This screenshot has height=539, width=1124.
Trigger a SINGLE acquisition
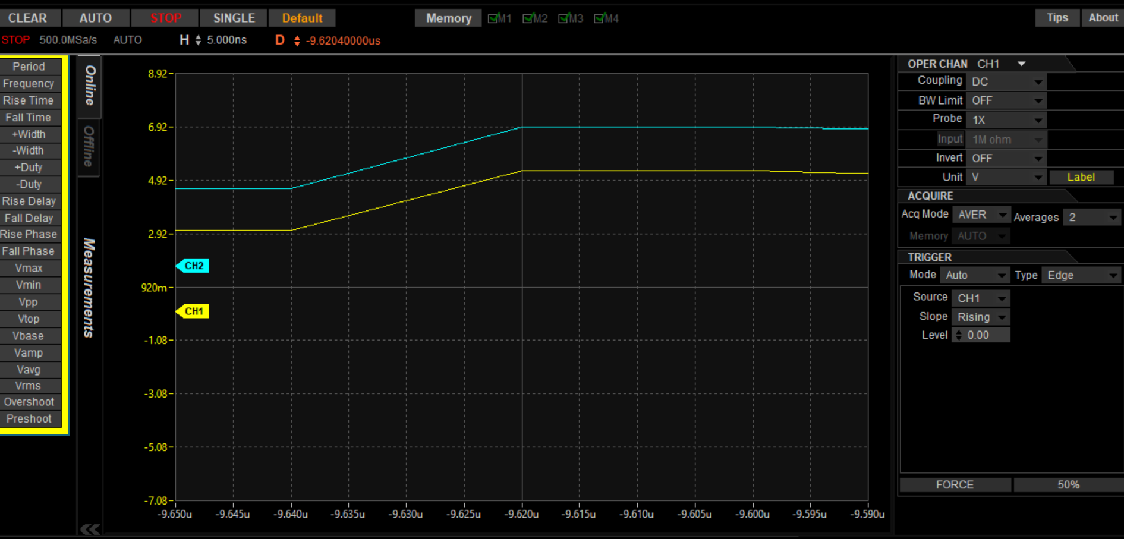[x=234, y=18]
